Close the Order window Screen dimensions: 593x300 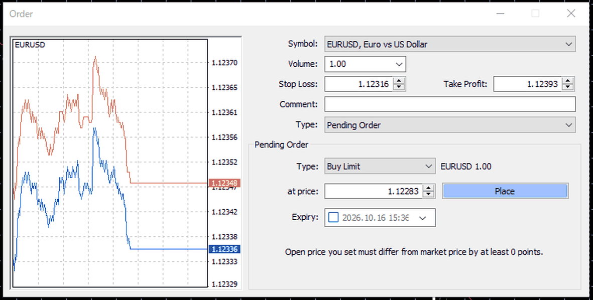571,14
